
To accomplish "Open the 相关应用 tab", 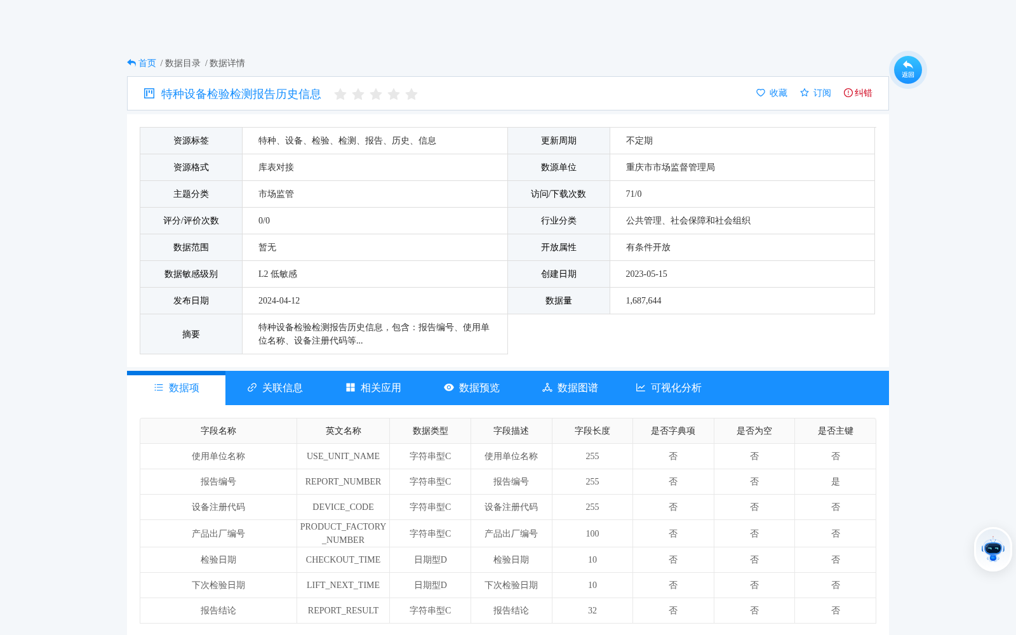I will [x=373, y=388].
